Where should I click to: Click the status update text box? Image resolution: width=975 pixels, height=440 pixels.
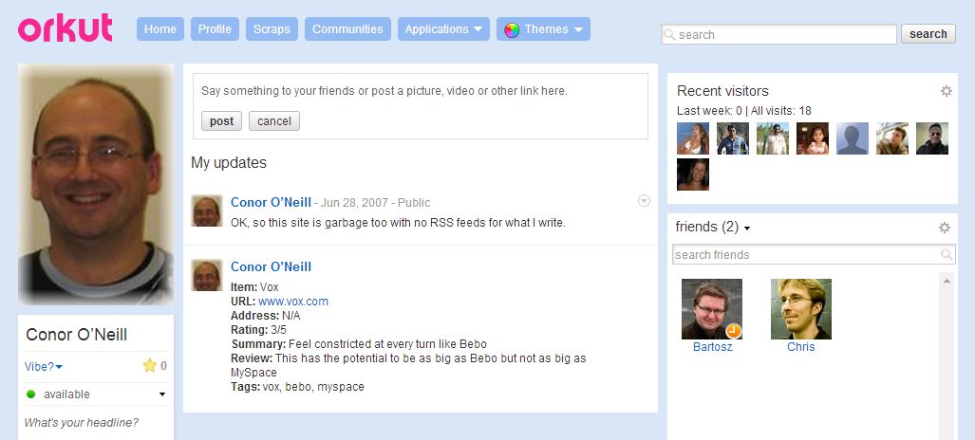[x=421, y=91]
